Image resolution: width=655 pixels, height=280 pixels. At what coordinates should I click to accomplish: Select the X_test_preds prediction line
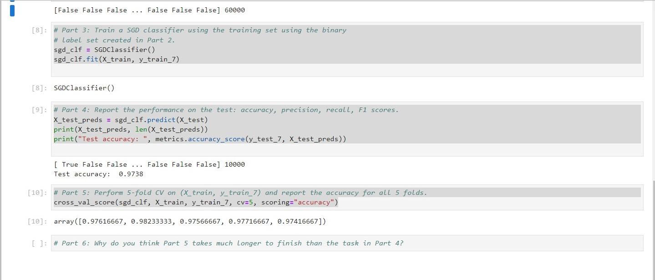click(131, 119)
